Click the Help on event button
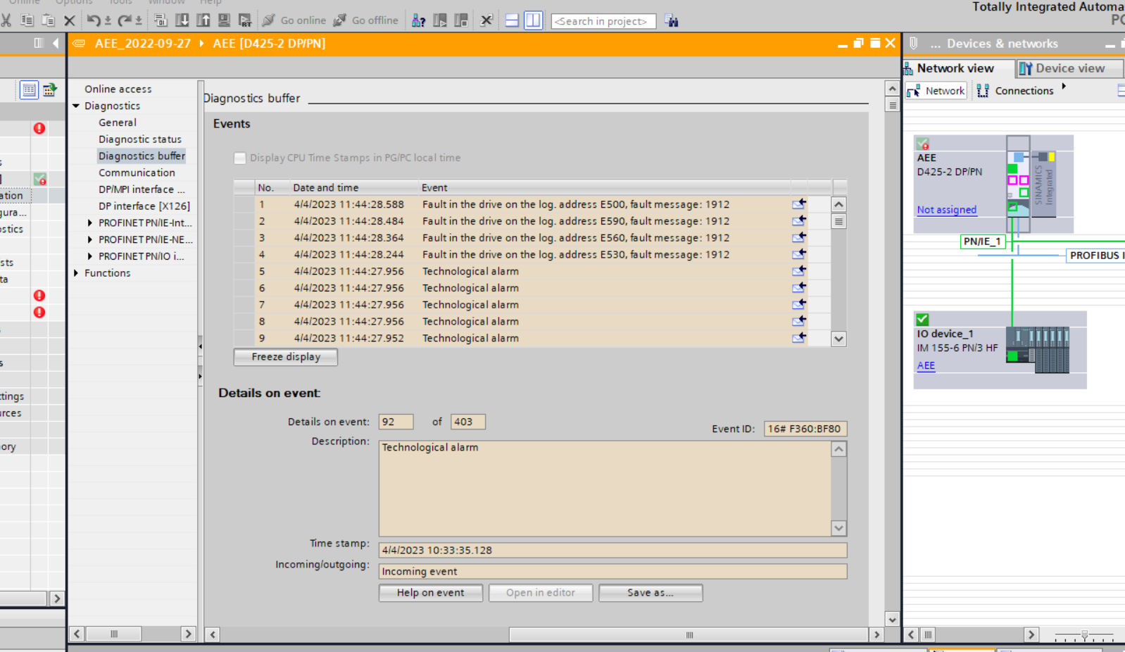The height and width of the screenshot is (652, 1125). pyautogui.click(x=430, y=593)
